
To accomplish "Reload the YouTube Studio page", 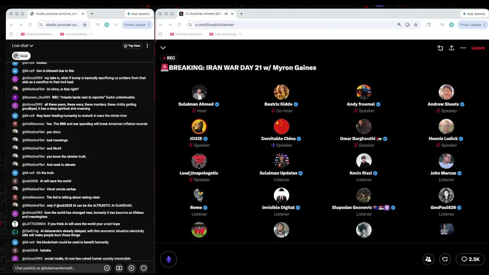I will (30, 25).
